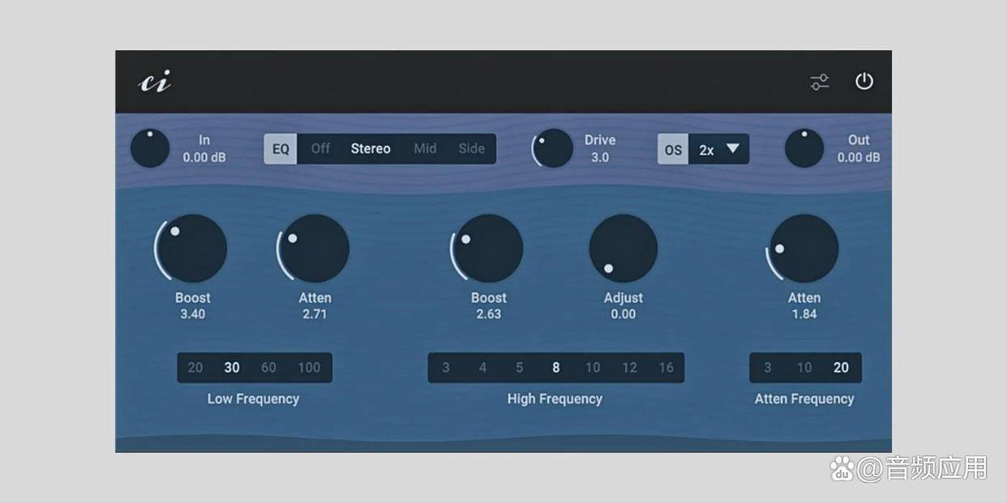Toggle the EQ button
This screenshot has width=1007, height=503.
[281, 149]
